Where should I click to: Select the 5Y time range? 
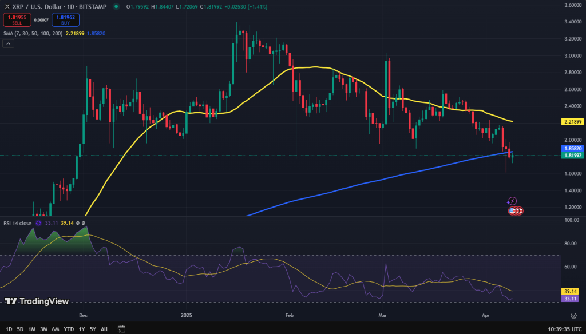[x=93, y=329]
